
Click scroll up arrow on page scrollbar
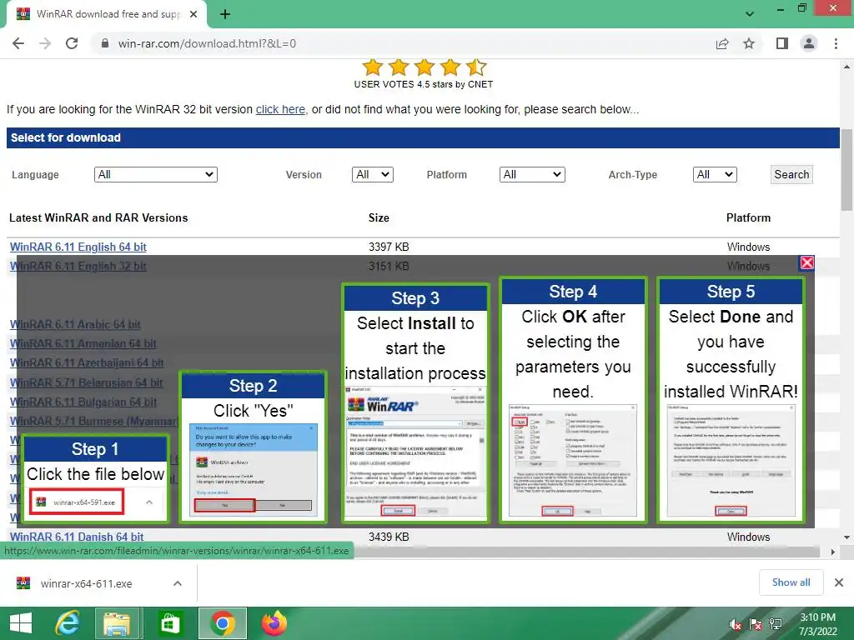tap(846, 67)
